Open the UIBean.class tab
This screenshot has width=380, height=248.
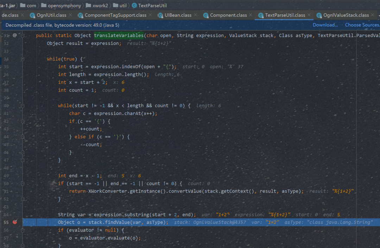(x=178, y=15)
